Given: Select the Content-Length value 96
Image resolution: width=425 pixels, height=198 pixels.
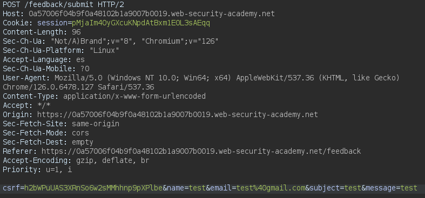Looking at the screenshot, I should pos(76,32).
